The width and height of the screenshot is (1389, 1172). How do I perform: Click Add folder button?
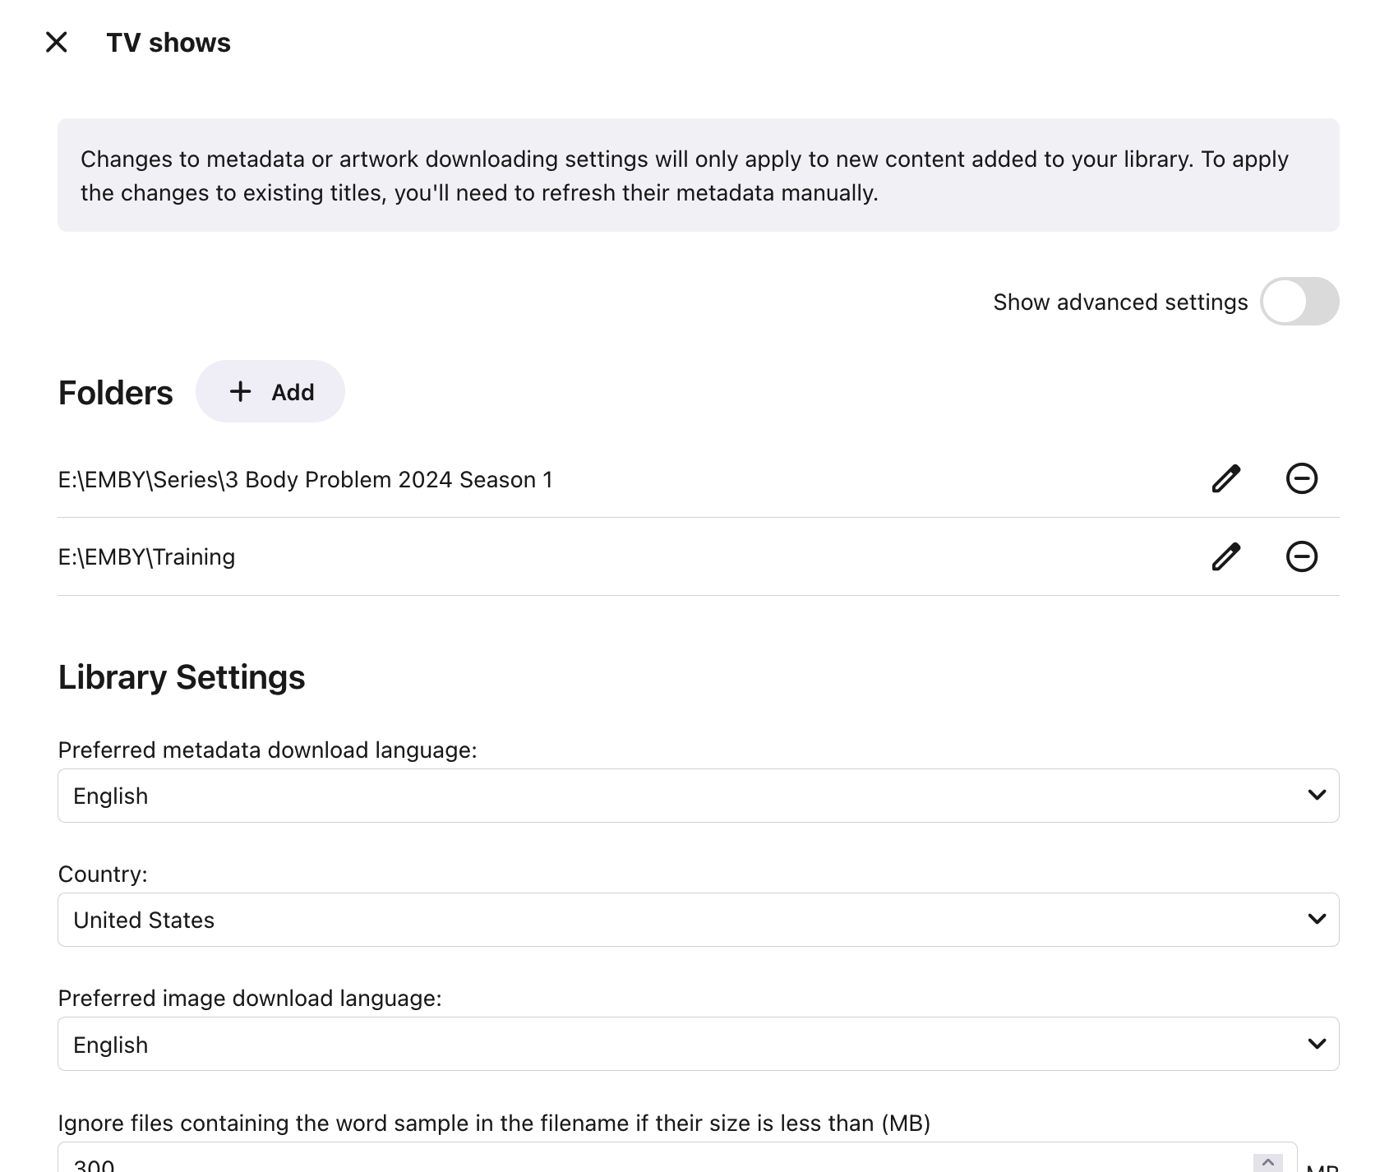(270, 392)
